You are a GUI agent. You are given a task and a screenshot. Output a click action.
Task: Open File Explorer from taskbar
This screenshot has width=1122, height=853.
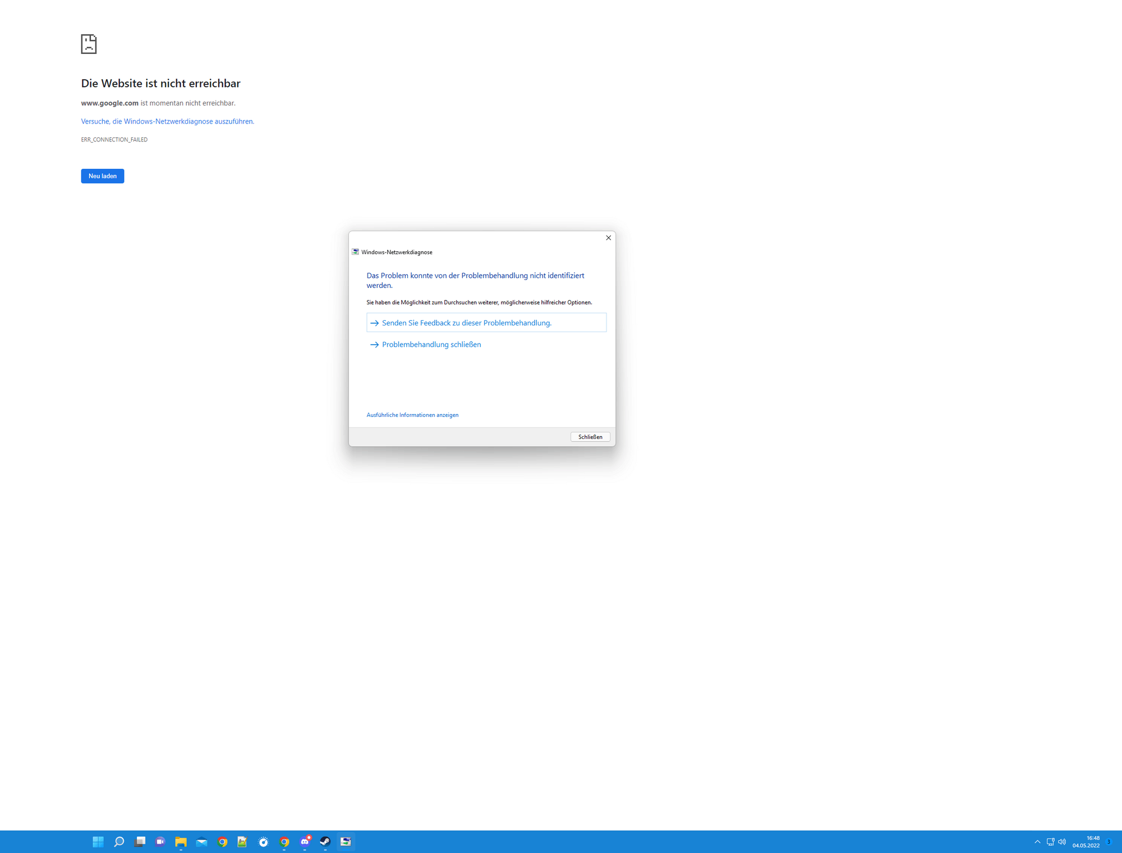pyautogui.click(x=181, y=841)
